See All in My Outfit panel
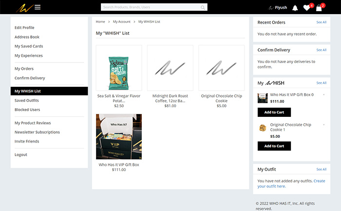This screenshot has width=341, height=211. point(321,169)
